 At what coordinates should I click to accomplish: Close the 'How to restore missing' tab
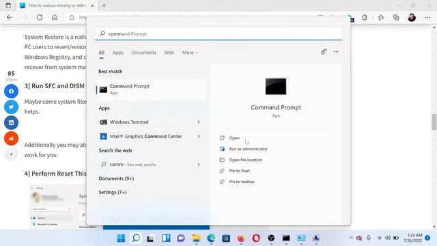point(93,5)
